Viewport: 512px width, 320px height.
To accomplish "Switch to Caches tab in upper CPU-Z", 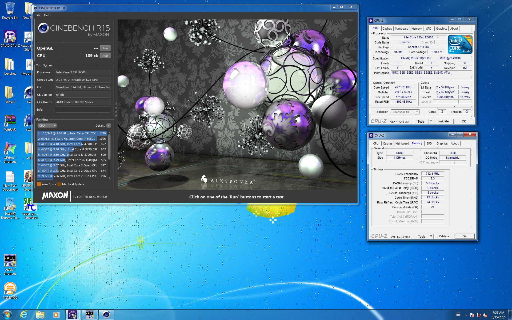I will [x=387, y=29].
